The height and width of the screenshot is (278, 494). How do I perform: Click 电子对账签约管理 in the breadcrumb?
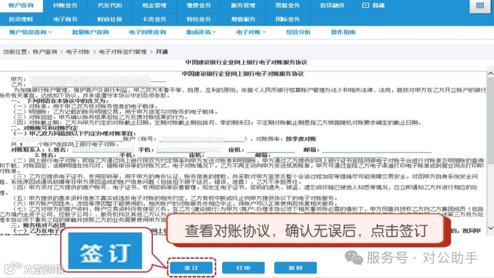coord(123,52)
